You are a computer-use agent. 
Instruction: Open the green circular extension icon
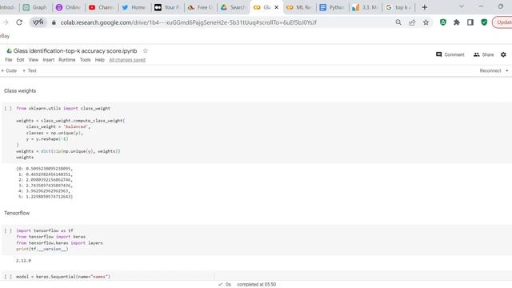tap(442, 22)
